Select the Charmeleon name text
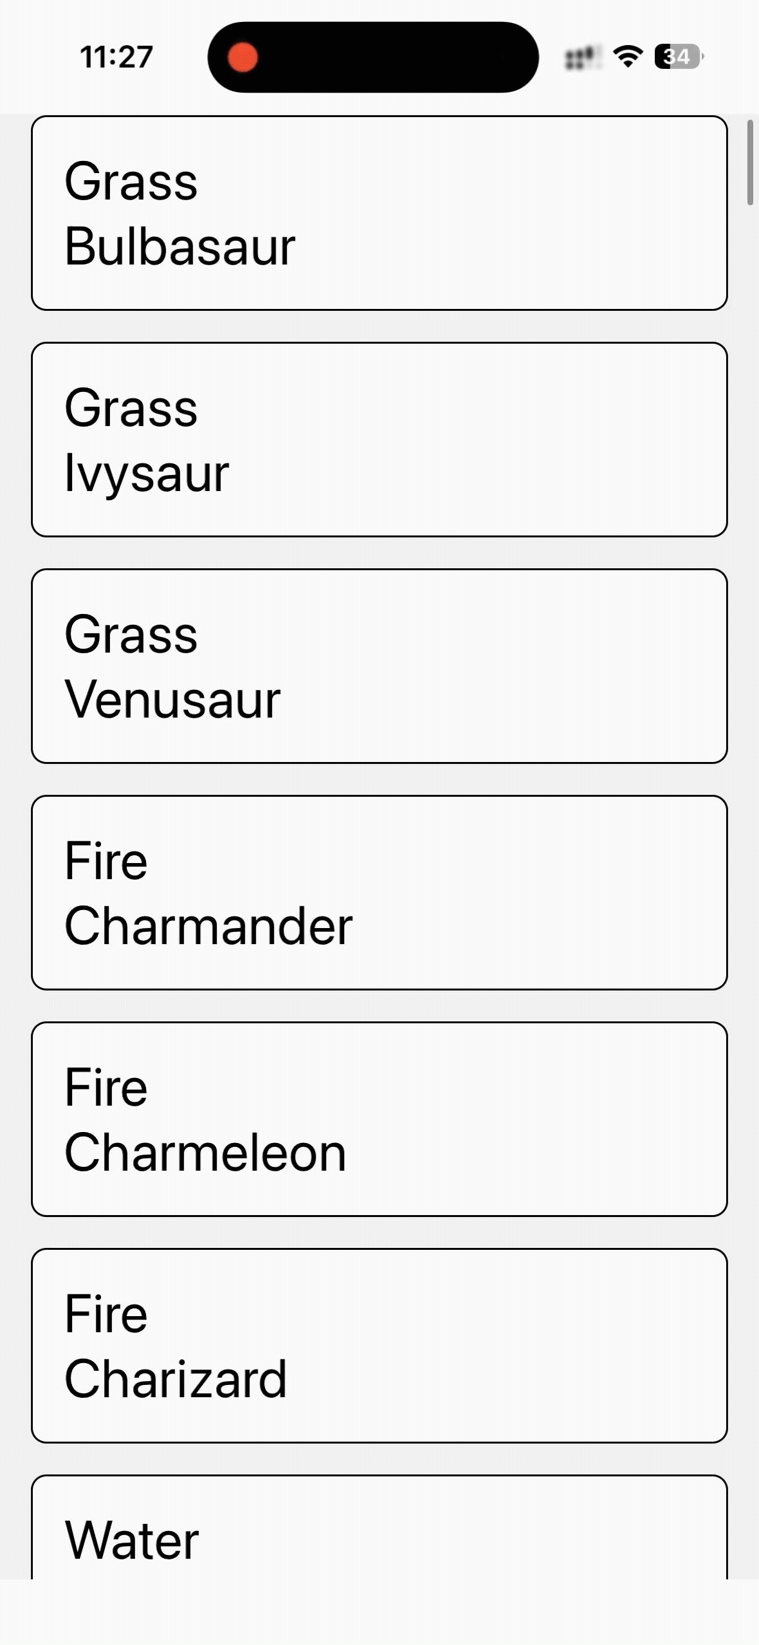Image resolution: width=759 pixels, height=1645 pixels. [205, 1153]
